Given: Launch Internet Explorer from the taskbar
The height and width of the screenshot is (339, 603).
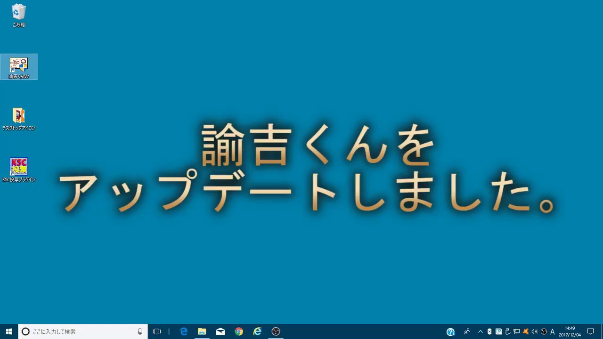Looking at the screenshot, I should tap(257, 331).
